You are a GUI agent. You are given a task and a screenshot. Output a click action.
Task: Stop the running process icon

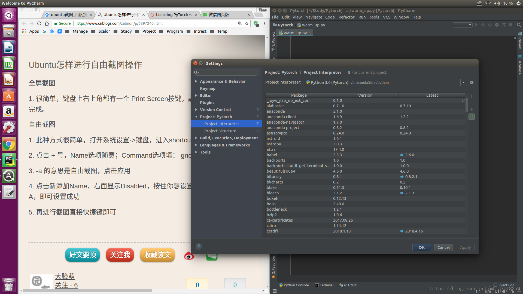[510, 25]
